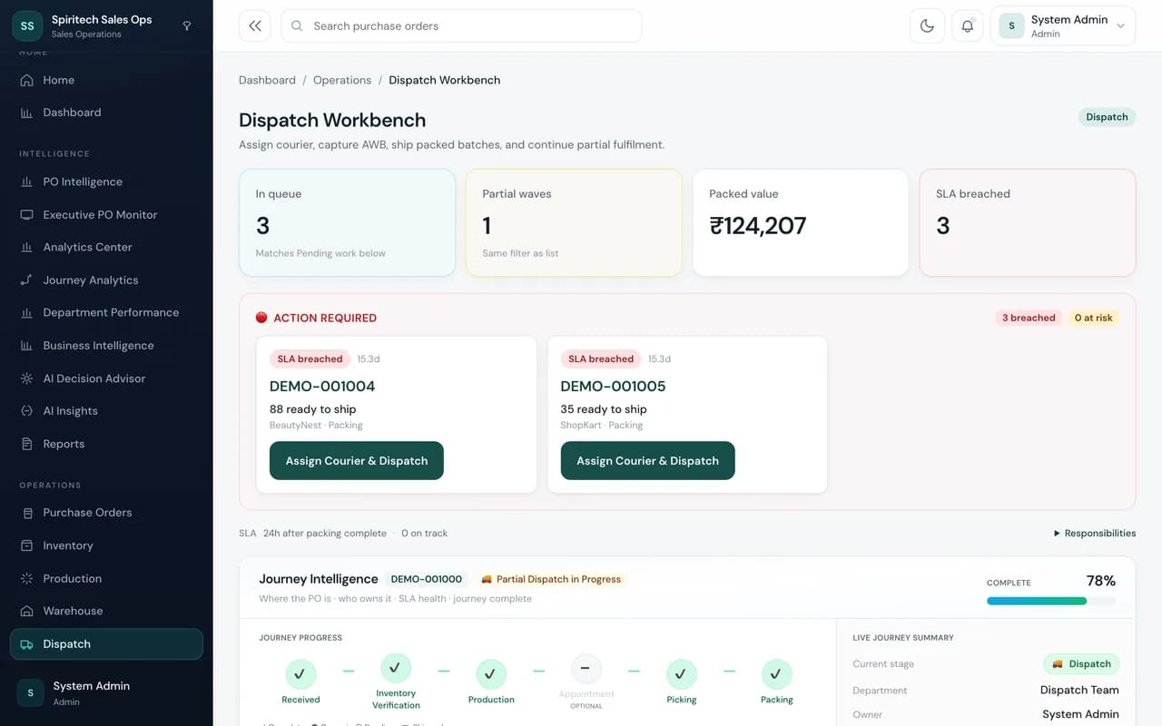1162x726 pixels.
Task: Assign Courier & Dispatch for DEMO-001005
Action: [648, 461]
